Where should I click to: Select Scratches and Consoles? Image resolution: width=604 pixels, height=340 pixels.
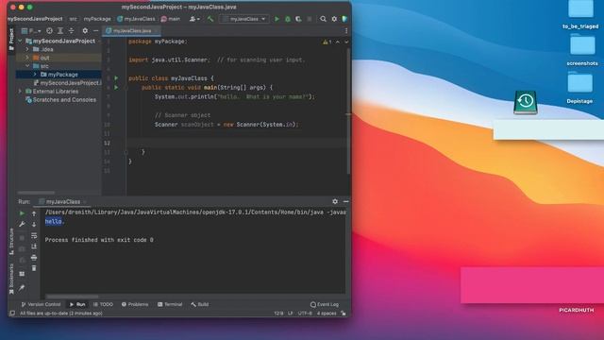pyautogui.click(x=60, y=100)
